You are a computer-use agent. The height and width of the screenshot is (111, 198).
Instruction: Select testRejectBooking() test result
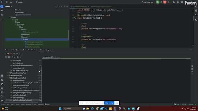coord(18,81)
